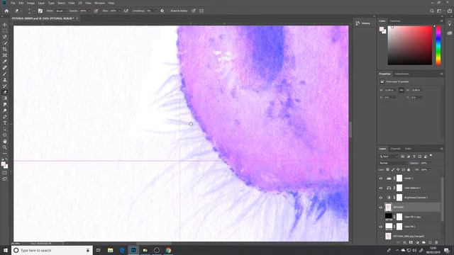Select the Hand tool
454x255 pixels.
[5, 142]
